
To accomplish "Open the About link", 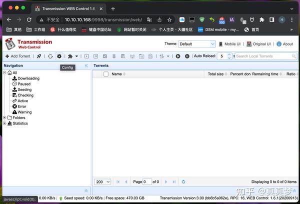I will pyautogui.click(x=285, y=44).
